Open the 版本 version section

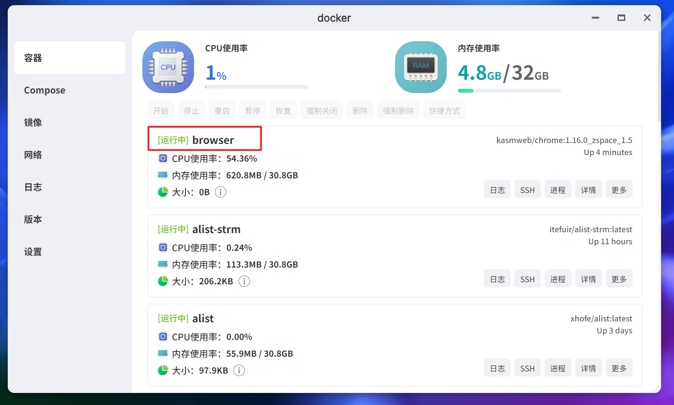(x=70, y=219)
